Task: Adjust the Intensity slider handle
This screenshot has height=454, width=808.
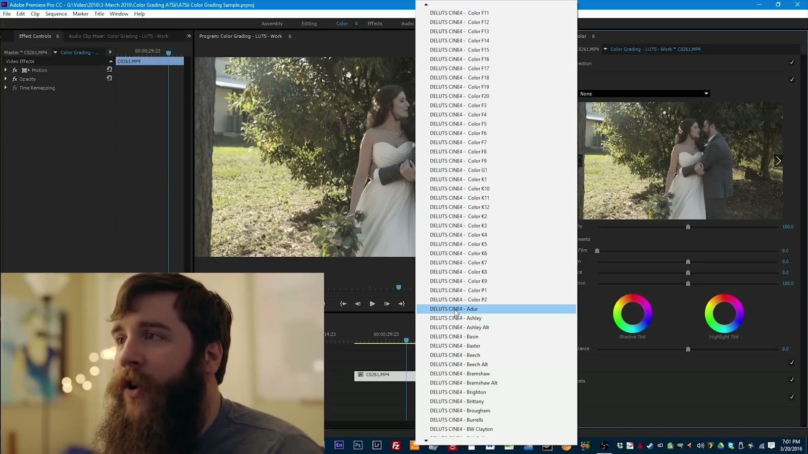Action: click(688, 227)
